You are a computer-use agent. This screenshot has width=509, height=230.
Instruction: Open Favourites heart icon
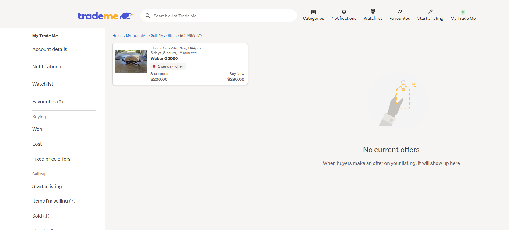coord(399,12)
